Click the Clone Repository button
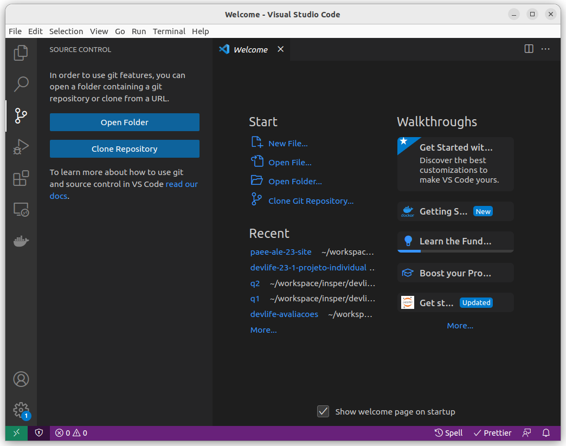The image size is (566, 446). (124, 149)
